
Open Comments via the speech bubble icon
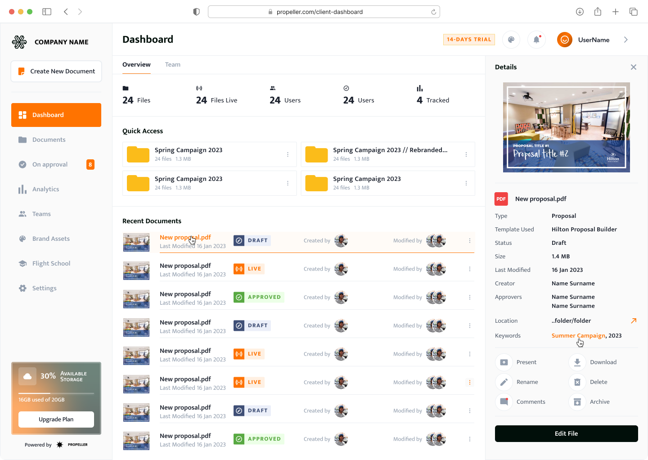click(504, 402)
